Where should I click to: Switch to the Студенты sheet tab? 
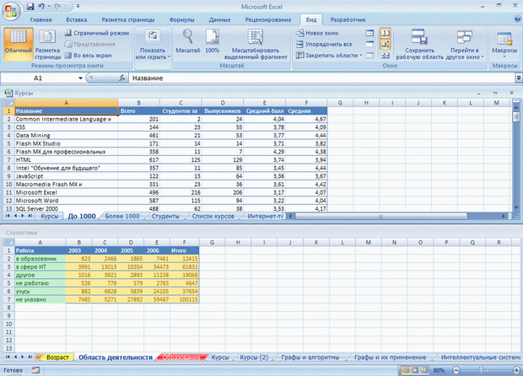165,216
